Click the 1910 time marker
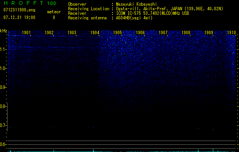Viewport: 239px width, 152px height. (x=231, y=32)
